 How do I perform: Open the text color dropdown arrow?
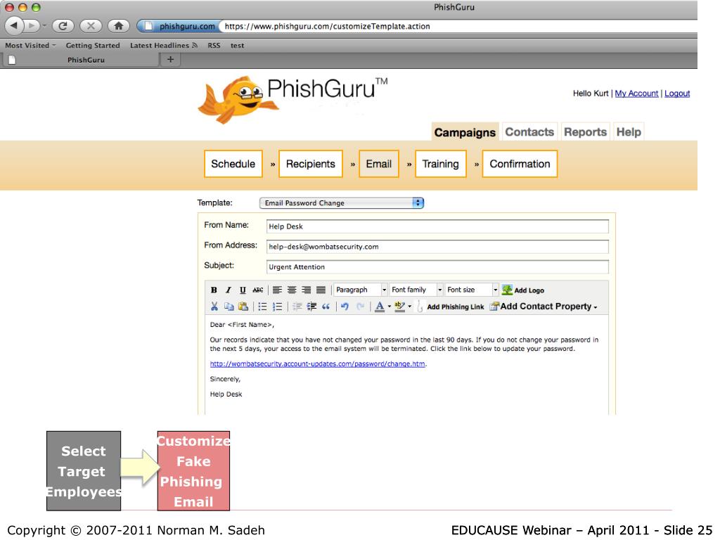[390, 307]
